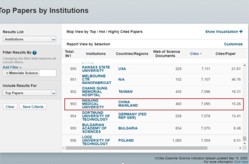Open Melbourne Ctr Nanofabricat link
Image resolution: width=249 pixels, height=164 pixels.
coord(97,80)
